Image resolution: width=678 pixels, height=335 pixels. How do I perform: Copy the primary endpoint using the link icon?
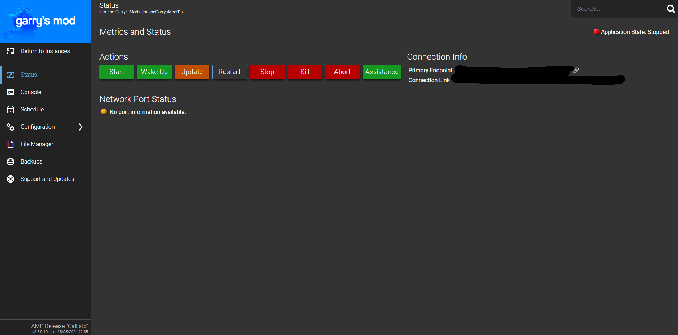(576, 70)
